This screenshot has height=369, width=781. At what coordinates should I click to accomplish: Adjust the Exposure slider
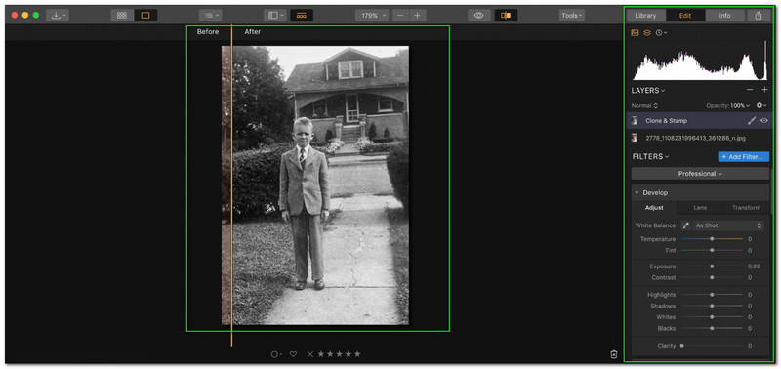(712, 266)
